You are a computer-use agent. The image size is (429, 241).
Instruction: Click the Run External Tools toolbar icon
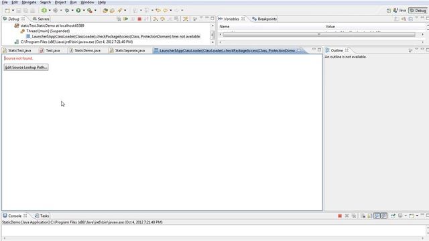pyautogui.click(x=90, y=11)
